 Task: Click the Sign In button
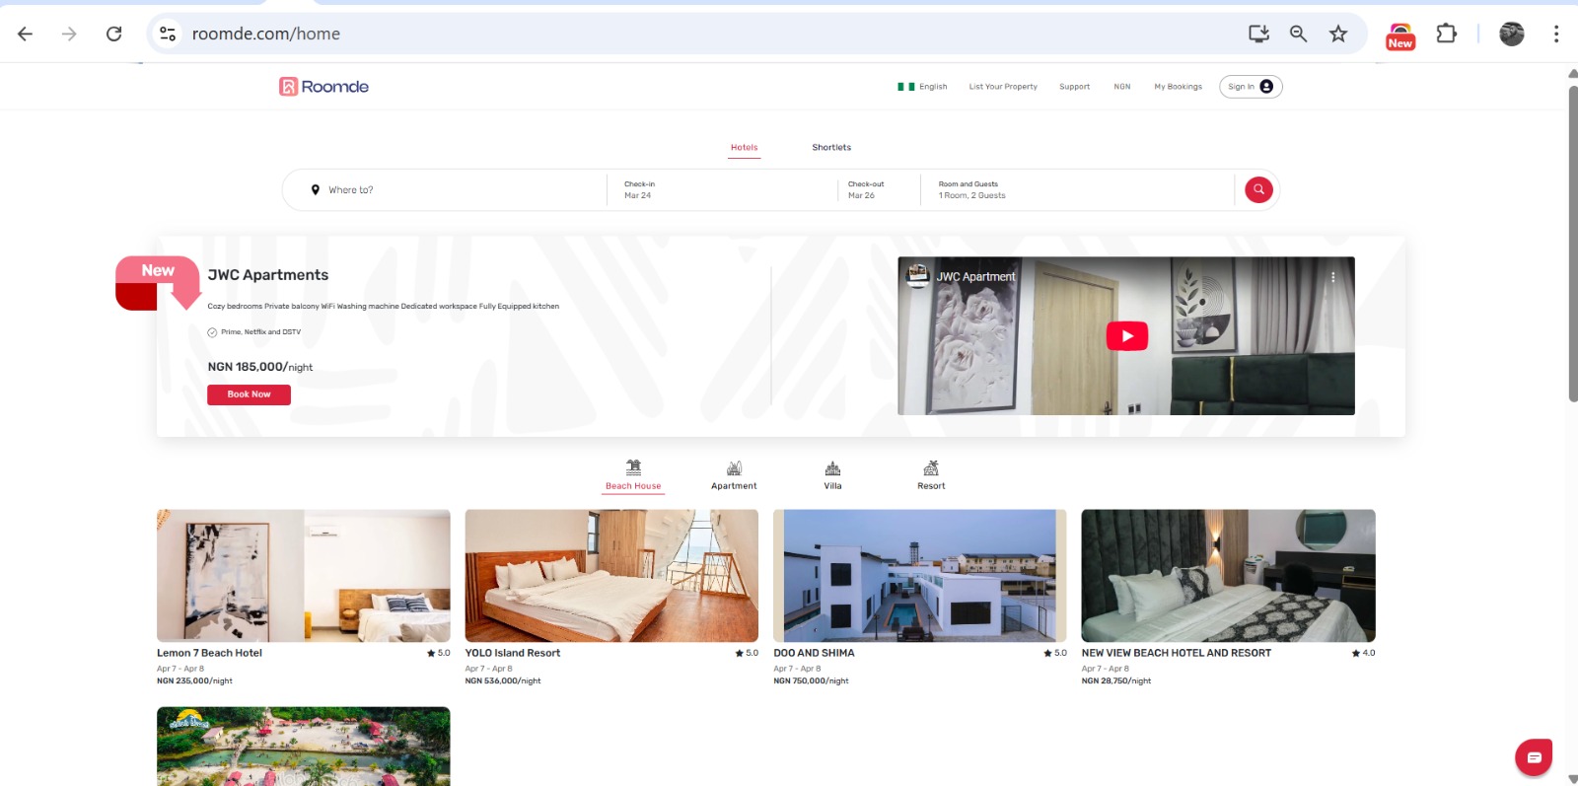point(1251,87)
